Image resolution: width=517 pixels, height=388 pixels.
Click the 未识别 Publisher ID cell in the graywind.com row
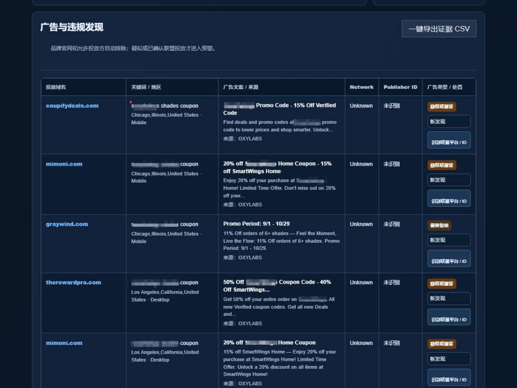[x=392, y=224]
